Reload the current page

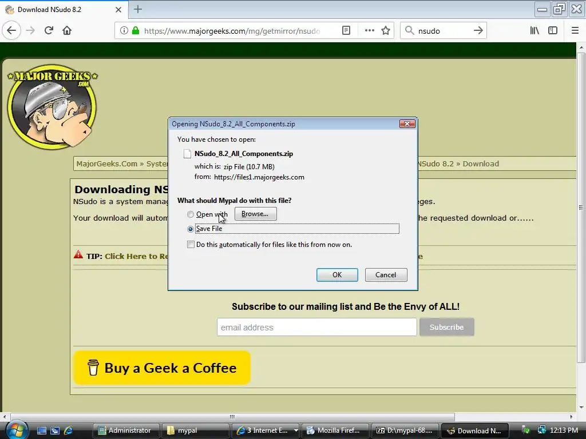click(x=49, y=30)
